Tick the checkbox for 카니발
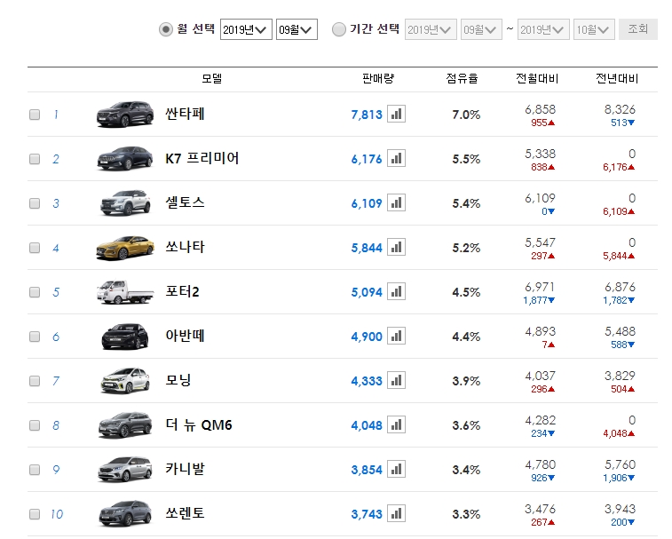672x539 pixels. pyautogui.click(x=35, y=470)
